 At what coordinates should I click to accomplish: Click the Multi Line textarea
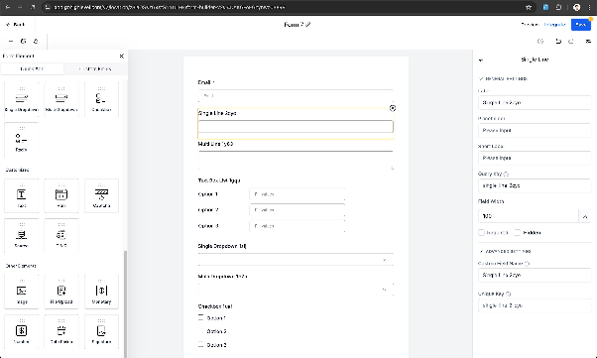(296, 160)
